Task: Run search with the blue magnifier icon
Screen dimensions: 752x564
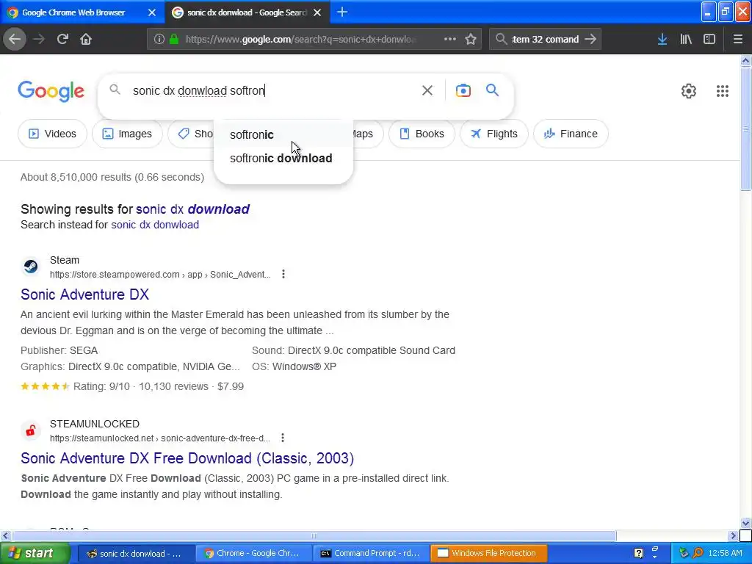Action: tap(492, 90)
